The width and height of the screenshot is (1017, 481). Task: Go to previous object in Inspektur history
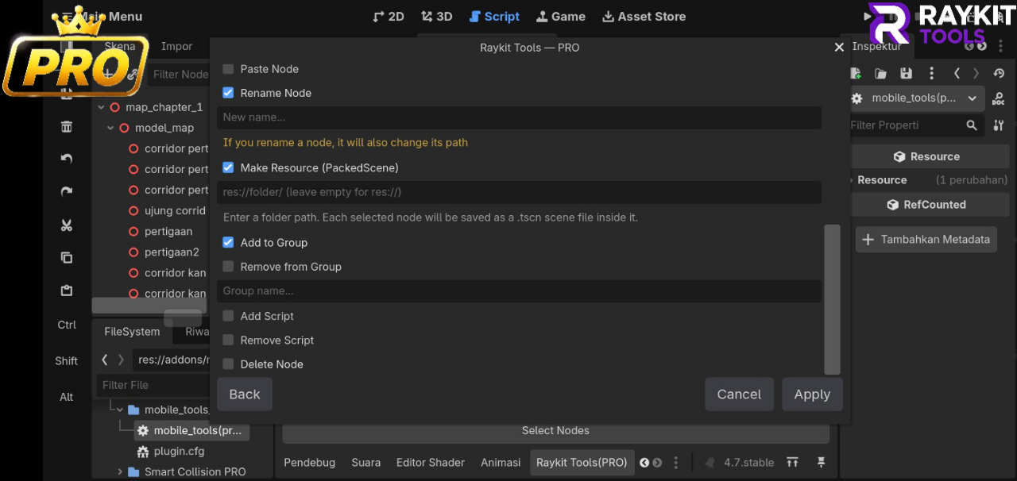[x=957, y=73]
